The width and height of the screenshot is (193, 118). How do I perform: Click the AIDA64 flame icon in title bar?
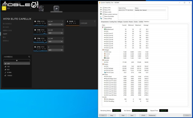[99, 3]
